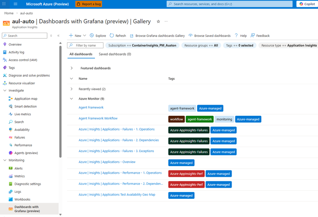
Task: Collapse the Monitoring sidebar section
Action: 5,160
